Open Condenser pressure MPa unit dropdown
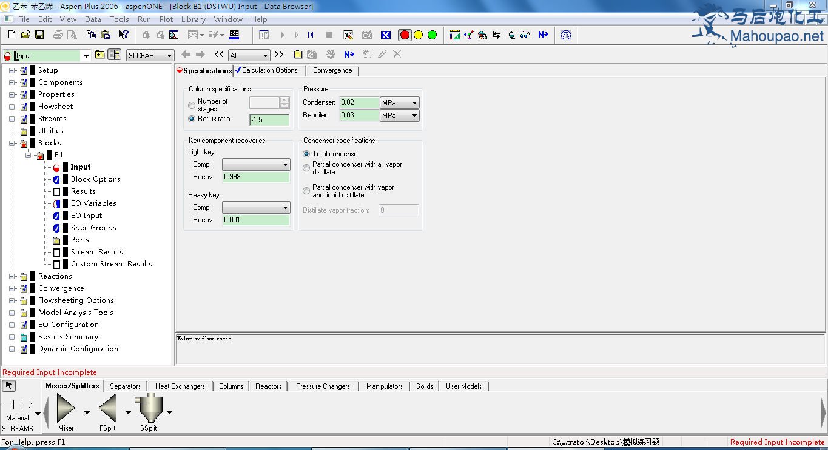This screenshot has width=828, height=450. (x=414, y=103)
